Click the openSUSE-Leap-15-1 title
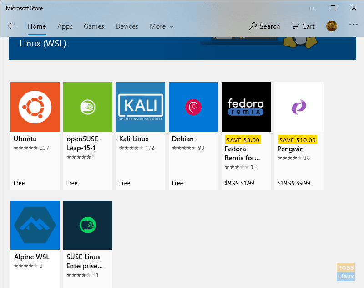Screen dimensions: 364x288 pyautogui.click(x=84, y=144)
